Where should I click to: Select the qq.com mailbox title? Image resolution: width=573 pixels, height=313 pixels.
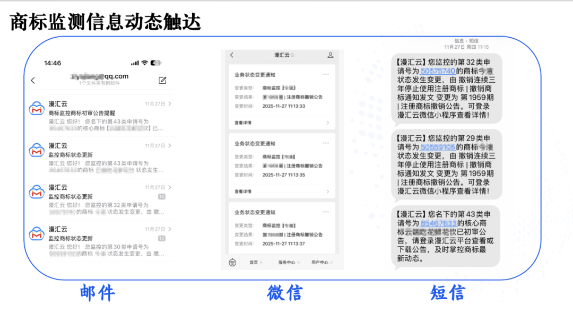(99, 76)
